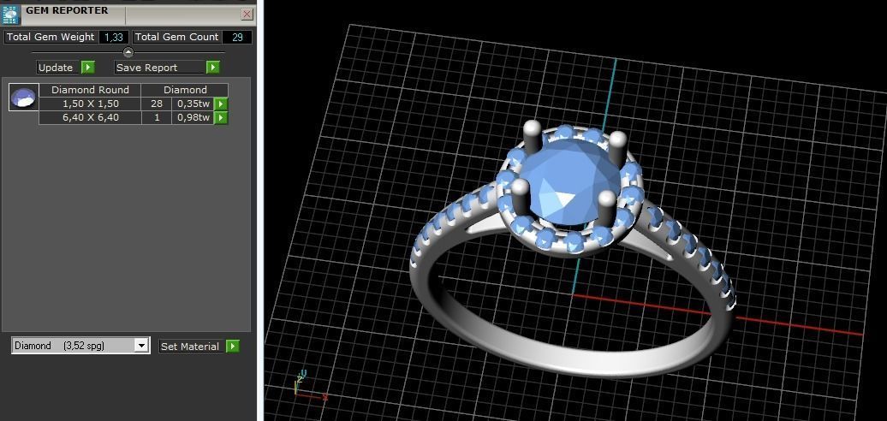Select the Total Gem Count value 29
This screenshot has height=421, width=887.
pyautogui.click(x=237, y=38)
